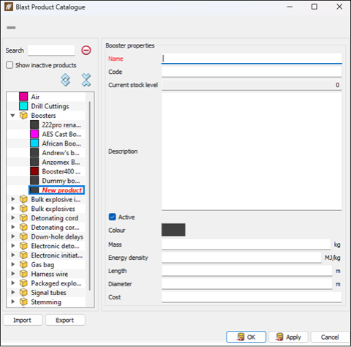
Task: Click the red clear-search icon
Action: [x=86, y=51]
